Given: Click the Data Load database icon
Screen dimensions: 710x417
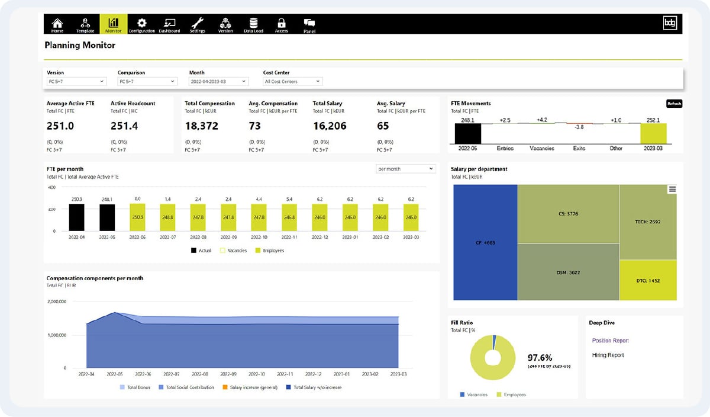Looking at the screenshot, I should (253, 24).
